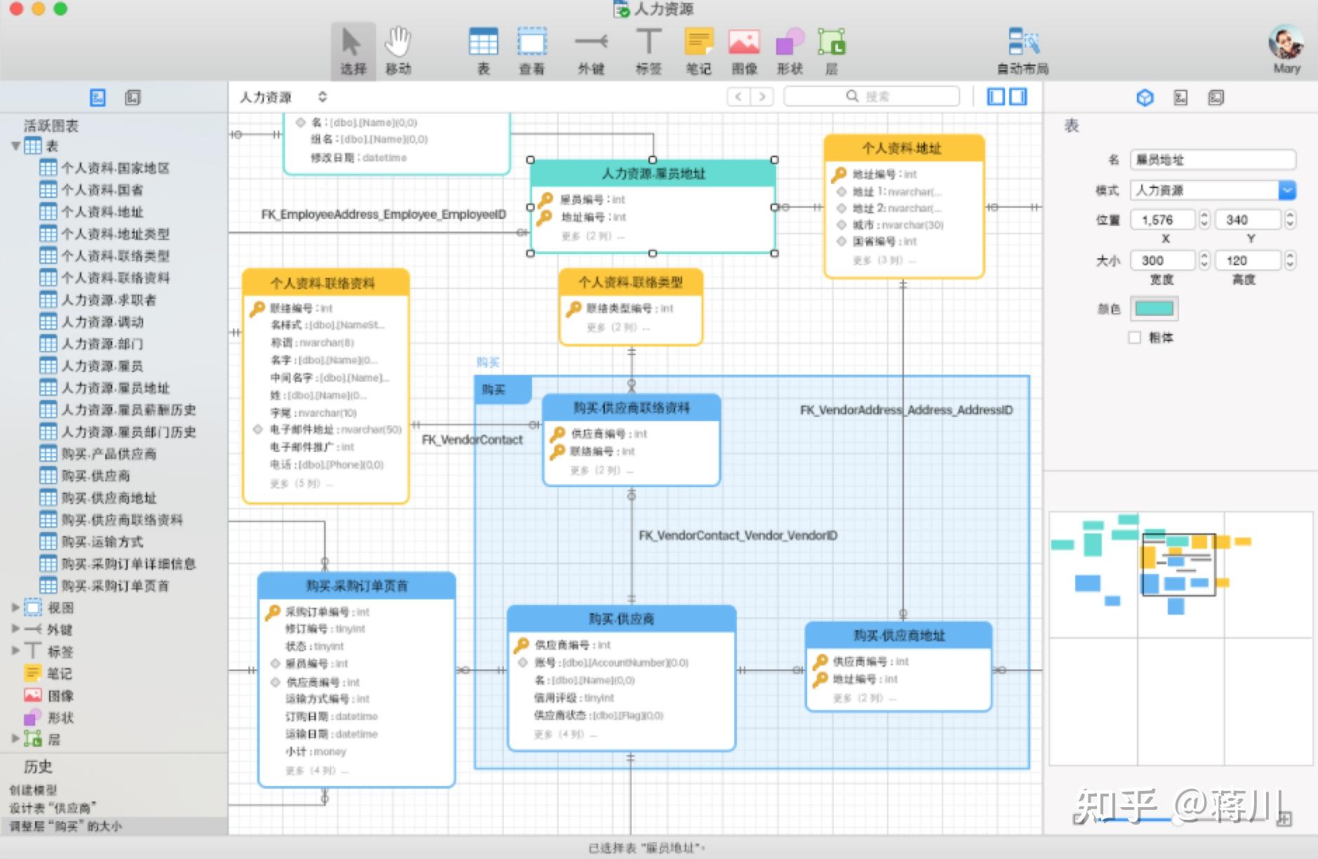Click the 颜色 table color swatch
The height and width of the screenshot is (859, 1318).
1153,308
